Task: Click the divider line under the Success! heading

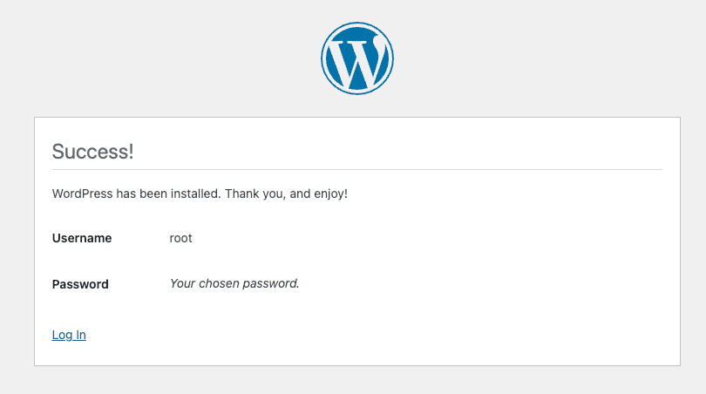Action: 357,170
